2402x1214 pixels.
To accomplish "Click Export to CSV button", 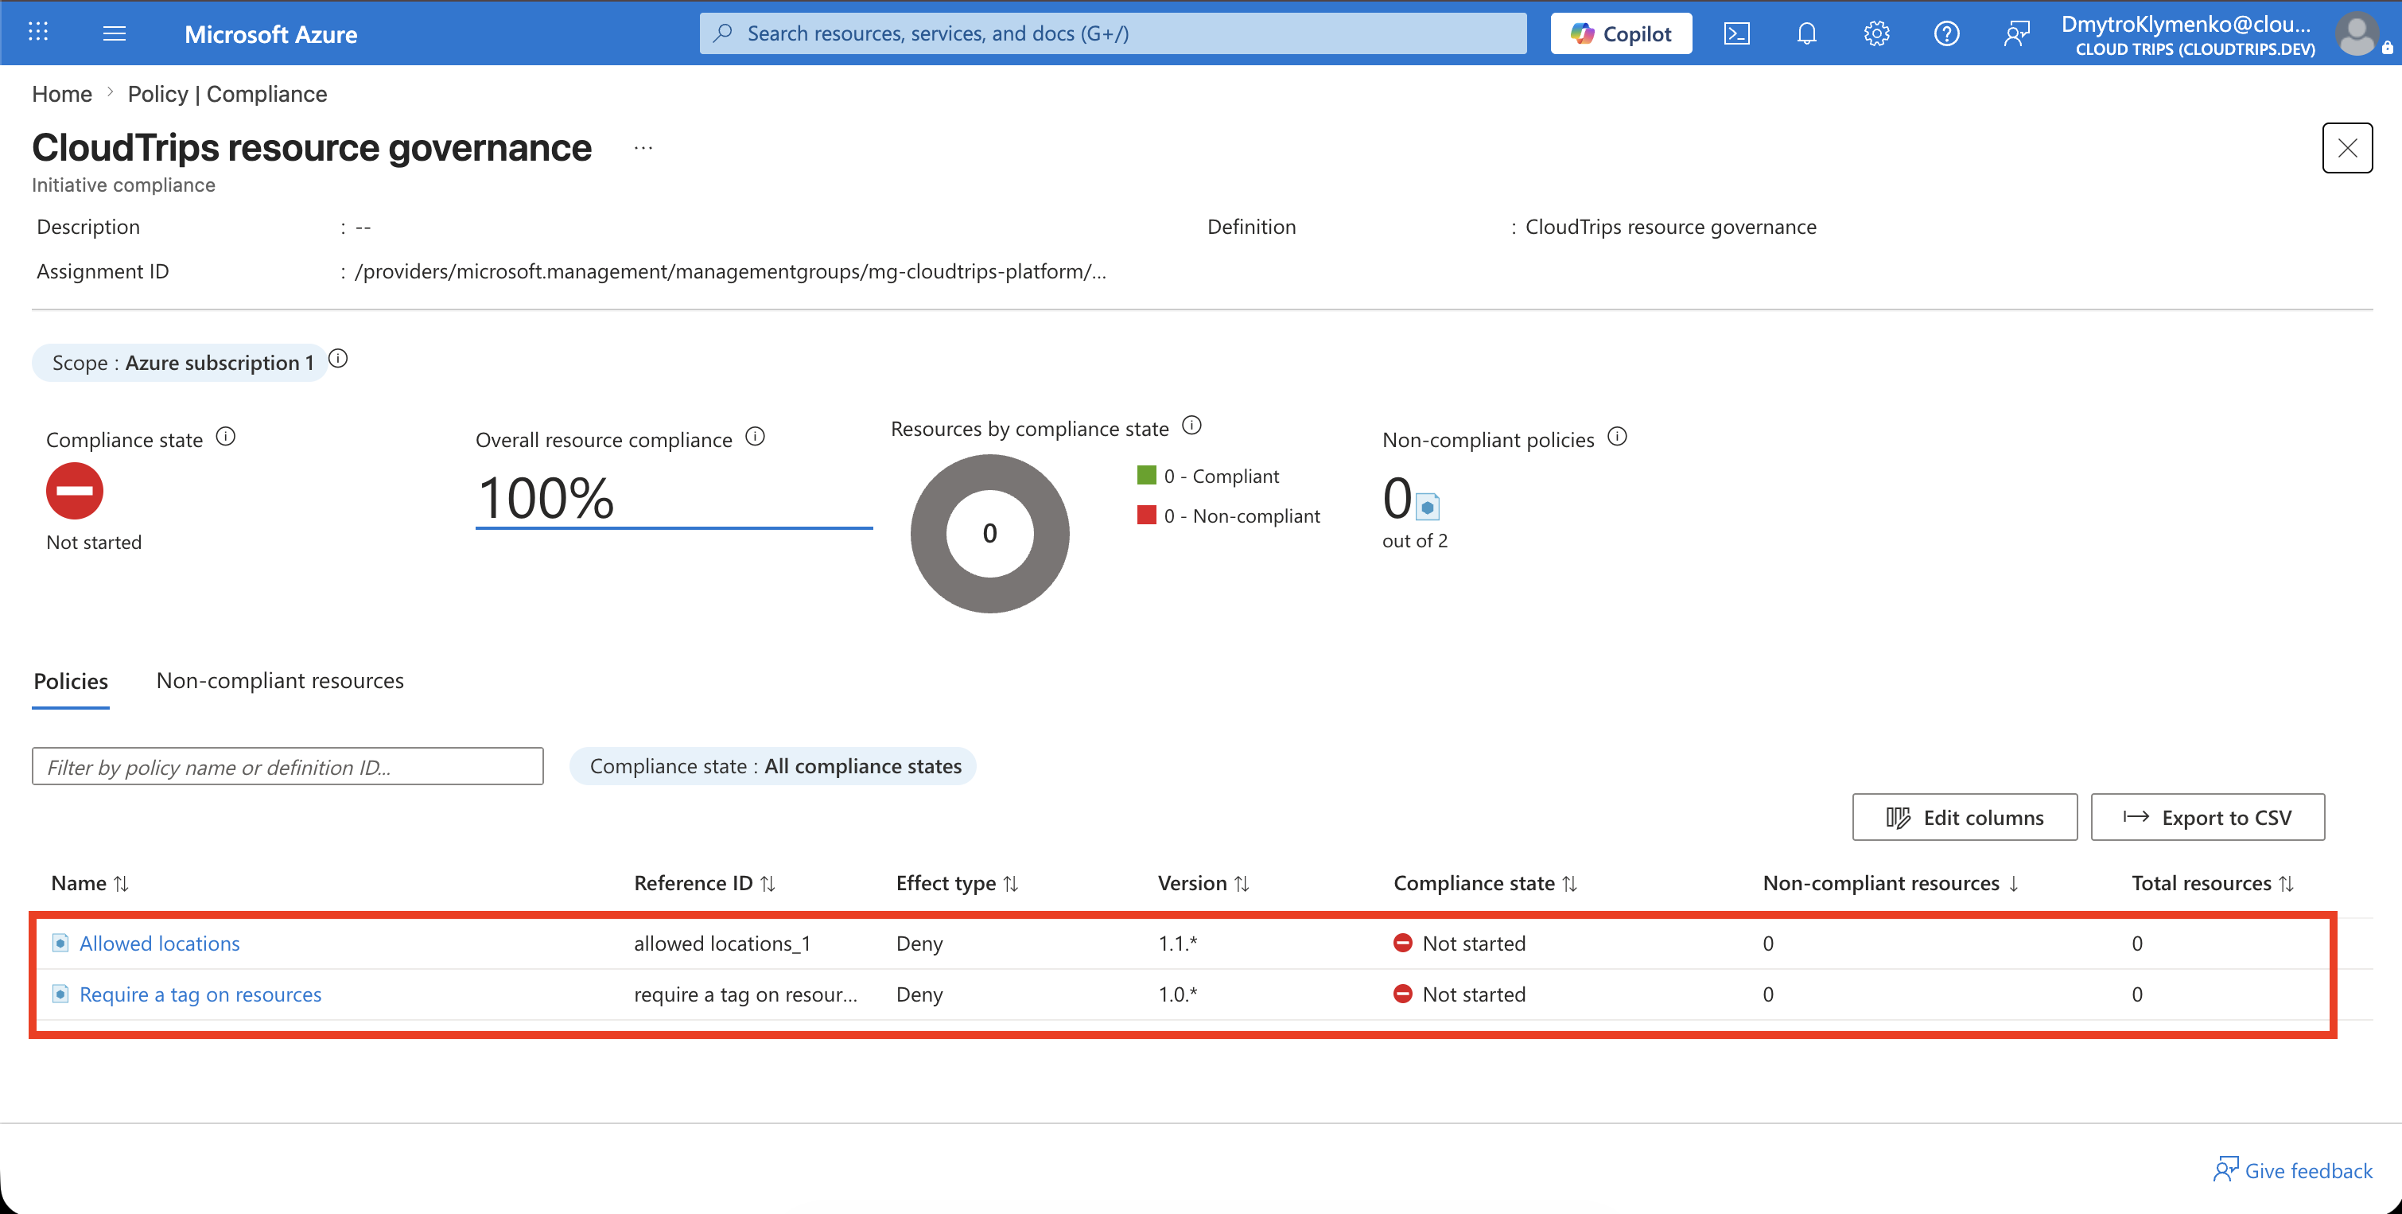I will click(2207, 818).
